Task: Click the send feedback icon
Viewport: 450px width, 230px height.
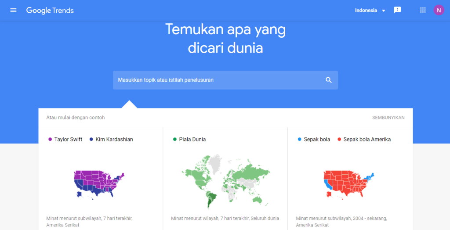Action: click(x=397, y=10)
